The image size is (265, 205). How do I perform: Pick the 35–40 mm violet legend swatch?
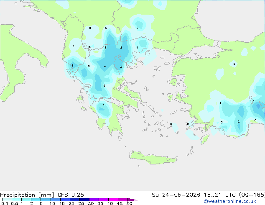(x=104, y=200)
